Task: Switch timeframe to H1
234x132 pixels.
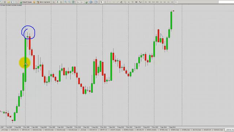Action: [x=161, y=2]
